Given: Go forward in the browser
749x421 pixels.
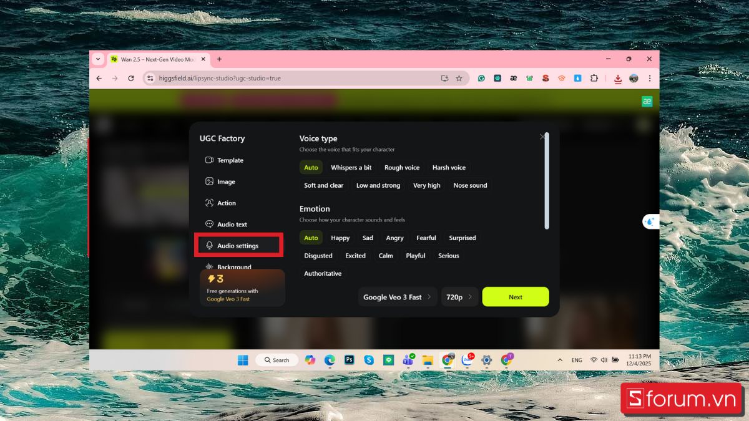Looking at the screenshot, I should [x=115, y=78].
